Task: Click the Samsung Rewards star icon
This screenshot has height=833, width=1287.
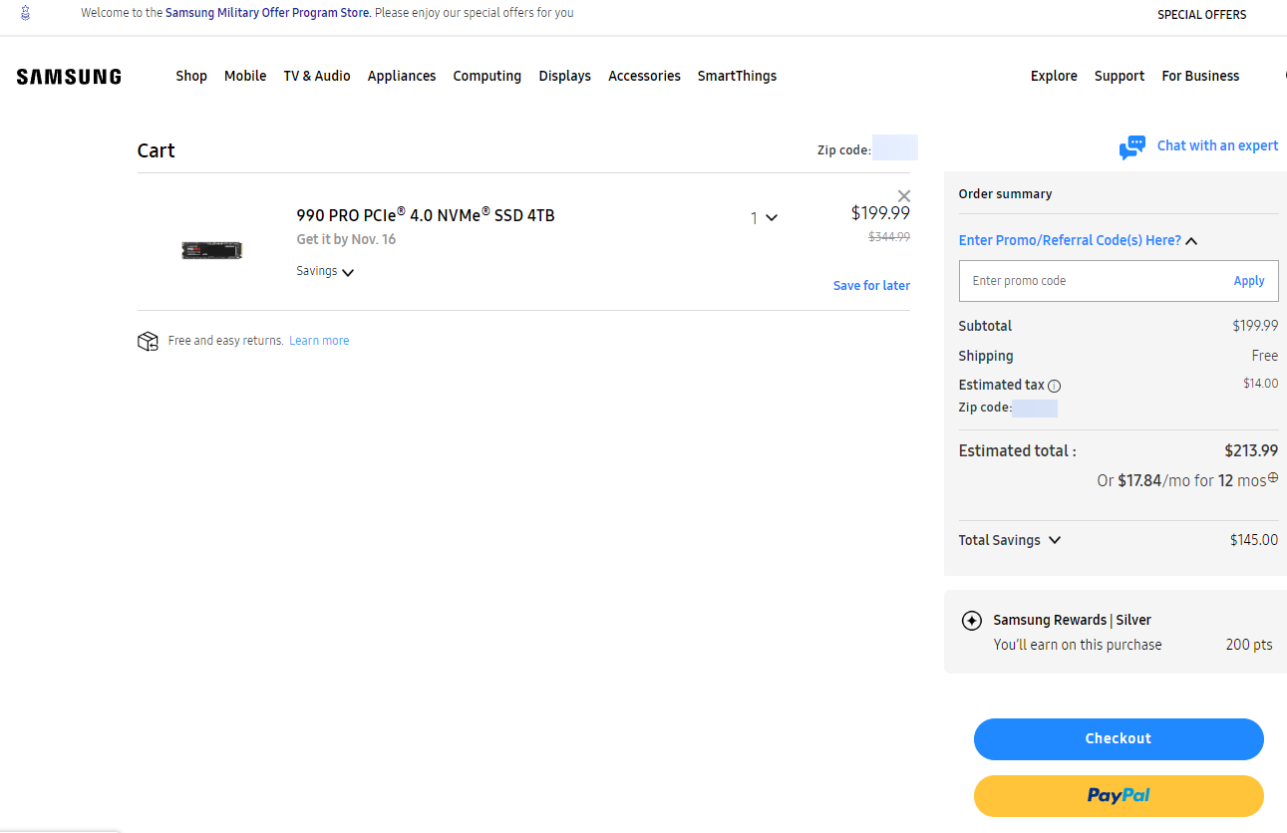Action: [x=971, y=621]
